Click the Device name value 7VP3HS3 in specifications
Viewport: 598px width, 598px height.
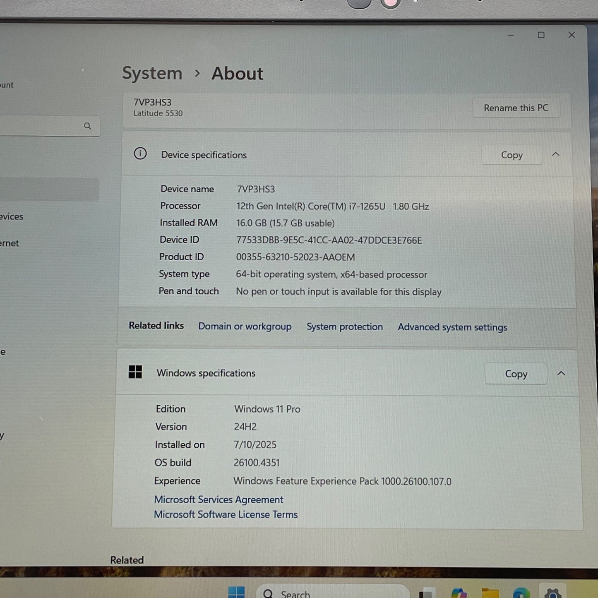coord(256,189)
